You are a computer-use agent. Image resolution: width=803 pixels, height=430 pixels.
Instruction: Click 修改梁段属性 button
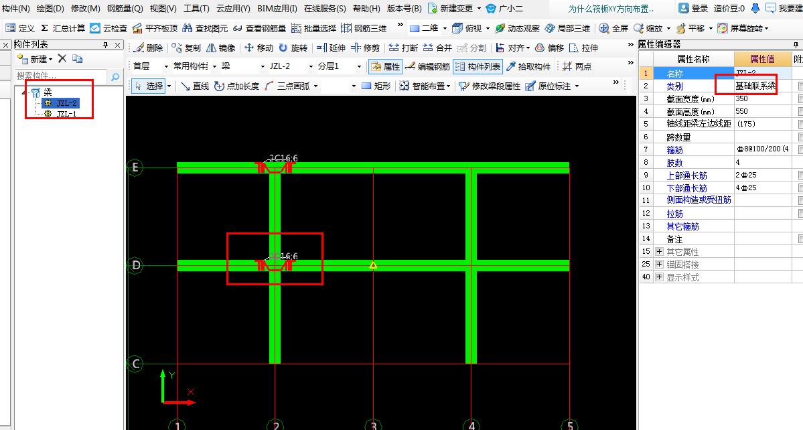pyautogui.click(x=490, y=86)
